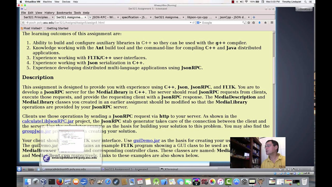Switch to the JSON-RPC Wikipedia tab
Image resolution: width=332 pixels, height=187 pixels.
[x=104, y=17]
